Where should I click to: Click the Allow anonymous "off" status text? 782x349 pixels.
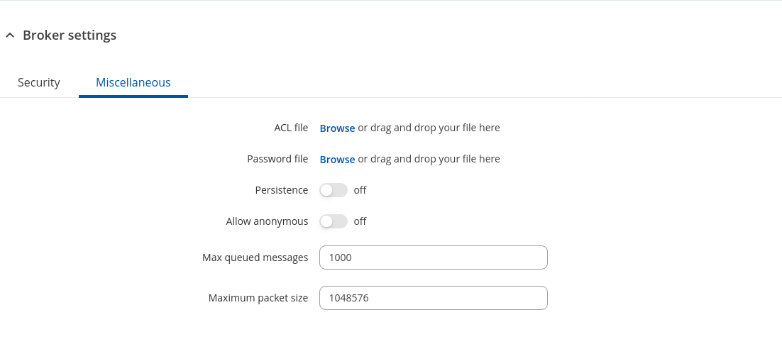[x=360, y=221]
